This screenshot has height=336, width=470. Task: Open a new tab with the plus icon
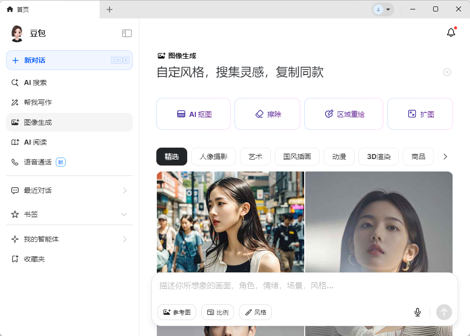point(110,9)
